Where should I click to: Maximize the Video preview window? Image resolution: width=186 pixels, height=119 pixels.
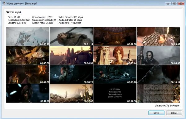point(175,3)
